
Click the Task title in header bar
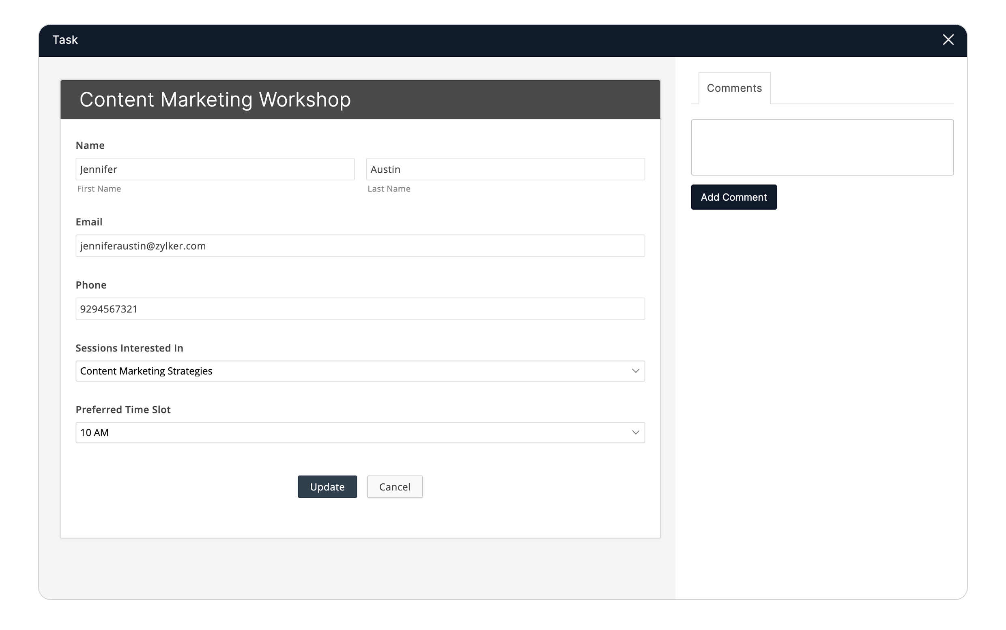pos(65,40)
